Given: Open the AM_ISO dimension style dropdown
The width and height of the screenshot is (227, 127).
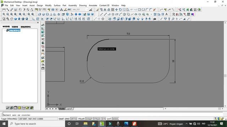Looking at the screenshot, I should (87, 10).
